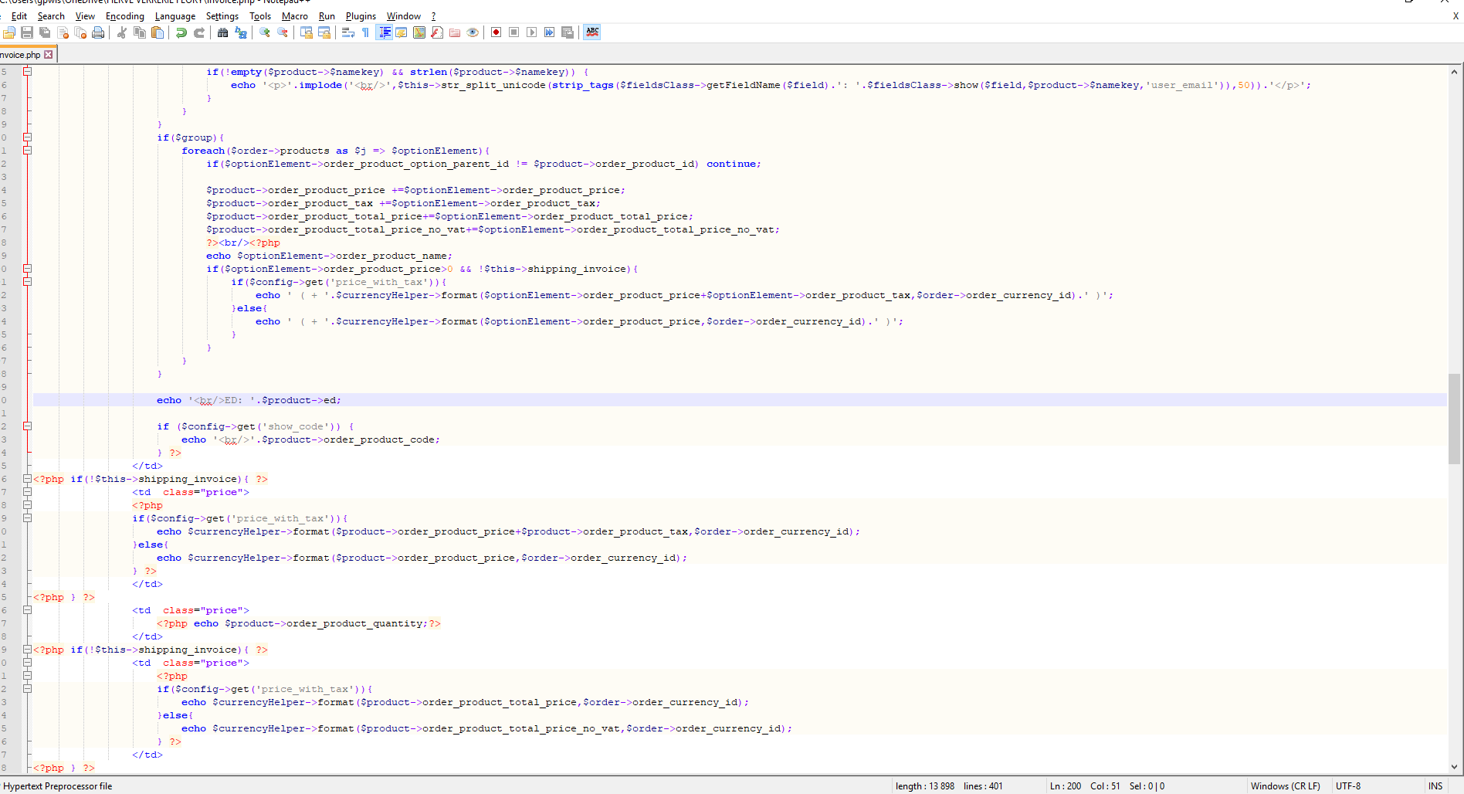Click the Paste clipboard icon
Image resolution: width=1464 pixels, height=794 pixels.
coord(158,32)
